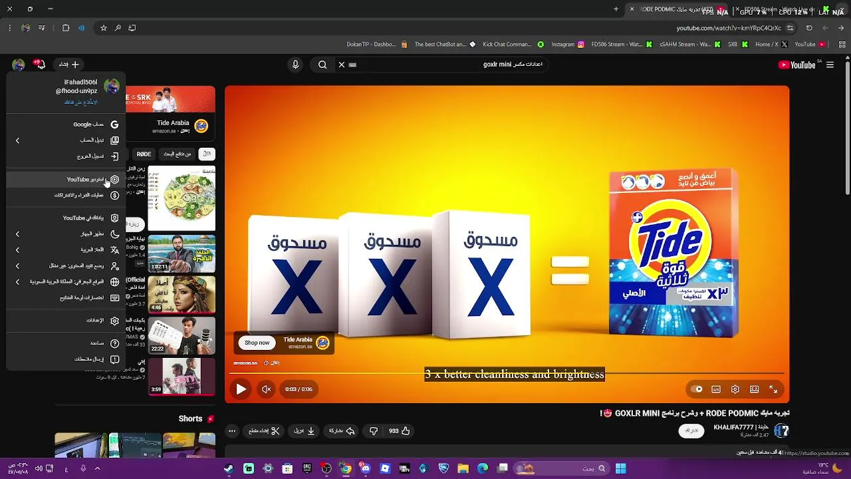Screen dimensions: 851x479
Task: Click the Download button
Action: (x=304, y=431)
